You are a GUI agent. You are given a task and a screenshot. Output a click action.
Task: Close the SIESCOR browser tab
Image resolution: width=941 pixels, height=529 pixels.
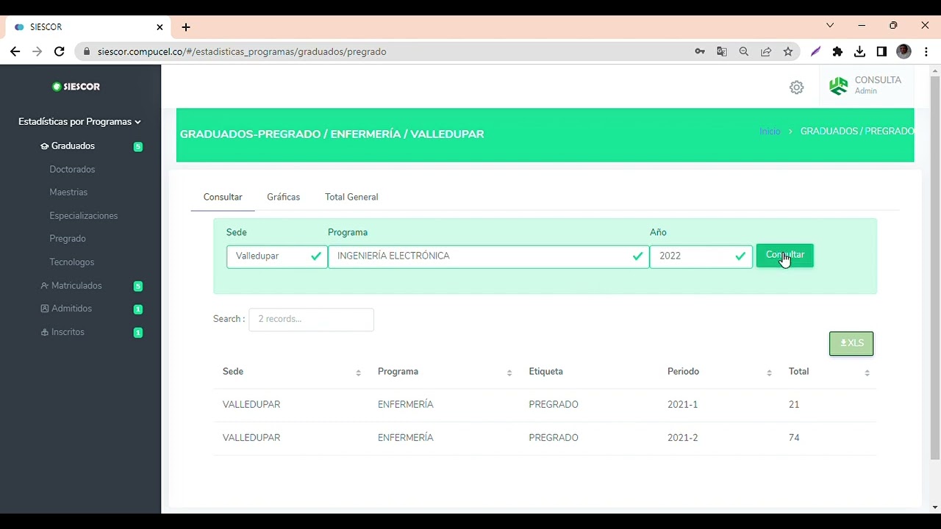(160, 27)
